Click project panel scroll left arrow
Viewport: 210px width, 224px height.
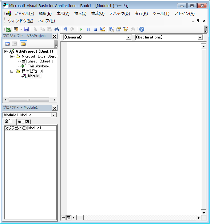click(6, 100)
